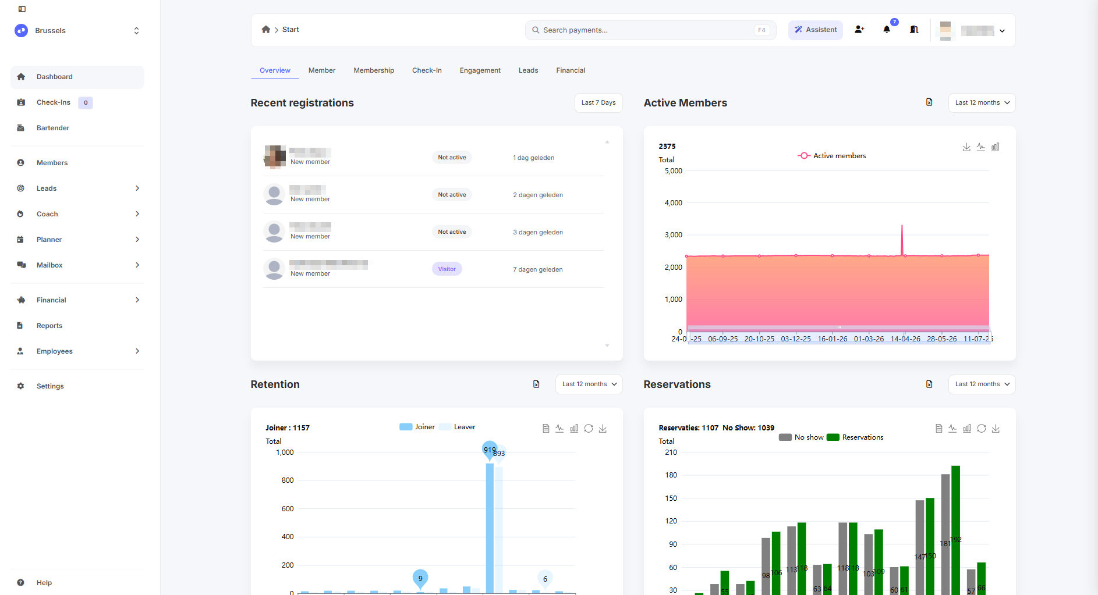Viewport: 1098px width, 595px height.
Task: Click the door access icon in the top bar
Action: tap(914, 30)
